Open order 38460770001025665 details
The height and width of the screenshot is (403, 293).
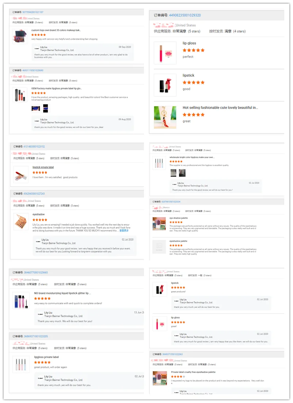36,272
